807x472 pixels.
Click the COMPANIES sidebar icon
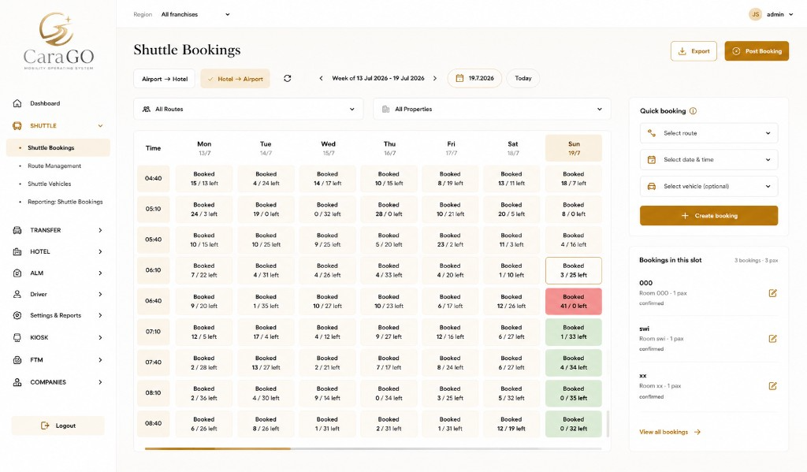(x=17, y=382)
